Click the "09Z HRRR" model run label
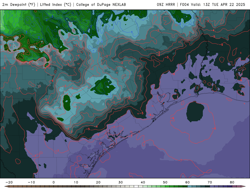This screenshot has height=188, width=250. click(x=166, y=5)
